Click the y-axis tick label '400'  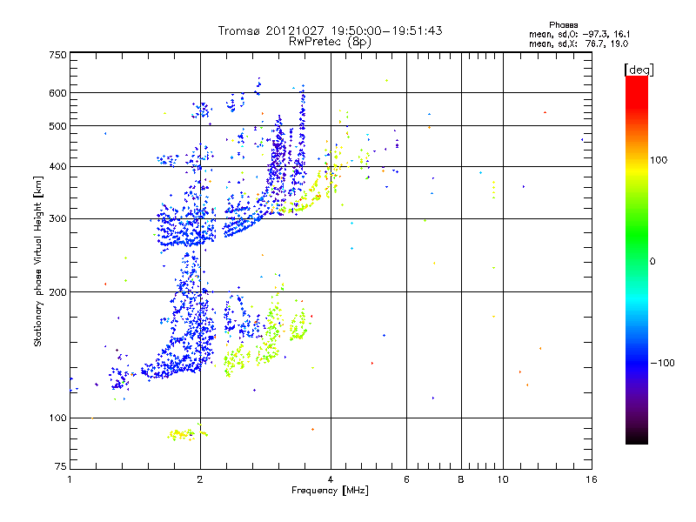tap(57, 167)
